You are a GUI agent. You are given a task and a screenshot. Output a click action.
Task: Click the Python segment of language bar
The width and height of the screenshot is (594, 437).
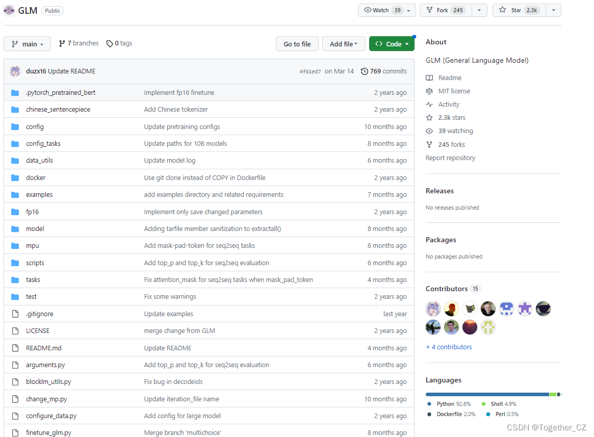tap(487, 395)
